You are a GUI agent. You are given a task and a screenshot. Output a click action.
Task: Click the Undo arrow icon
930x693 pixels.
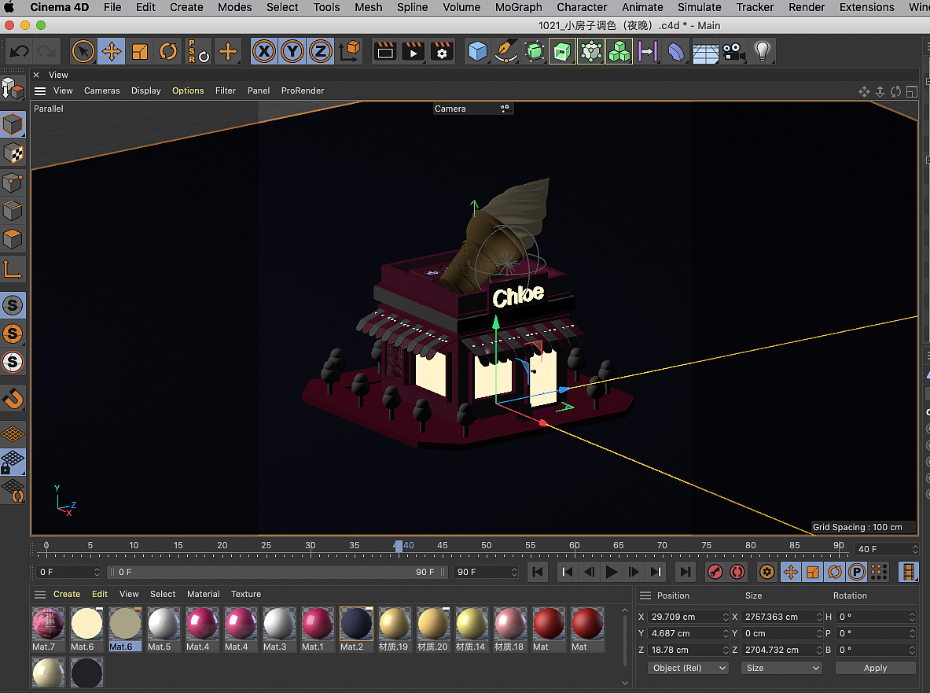[x=19, y=52]
